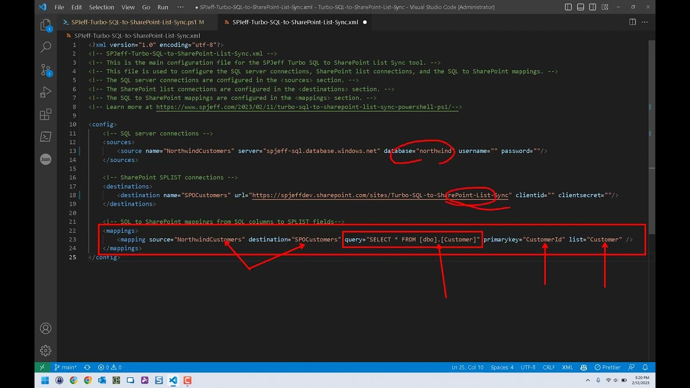Open the Source Control view
The image size is (690, 388).
46,70
